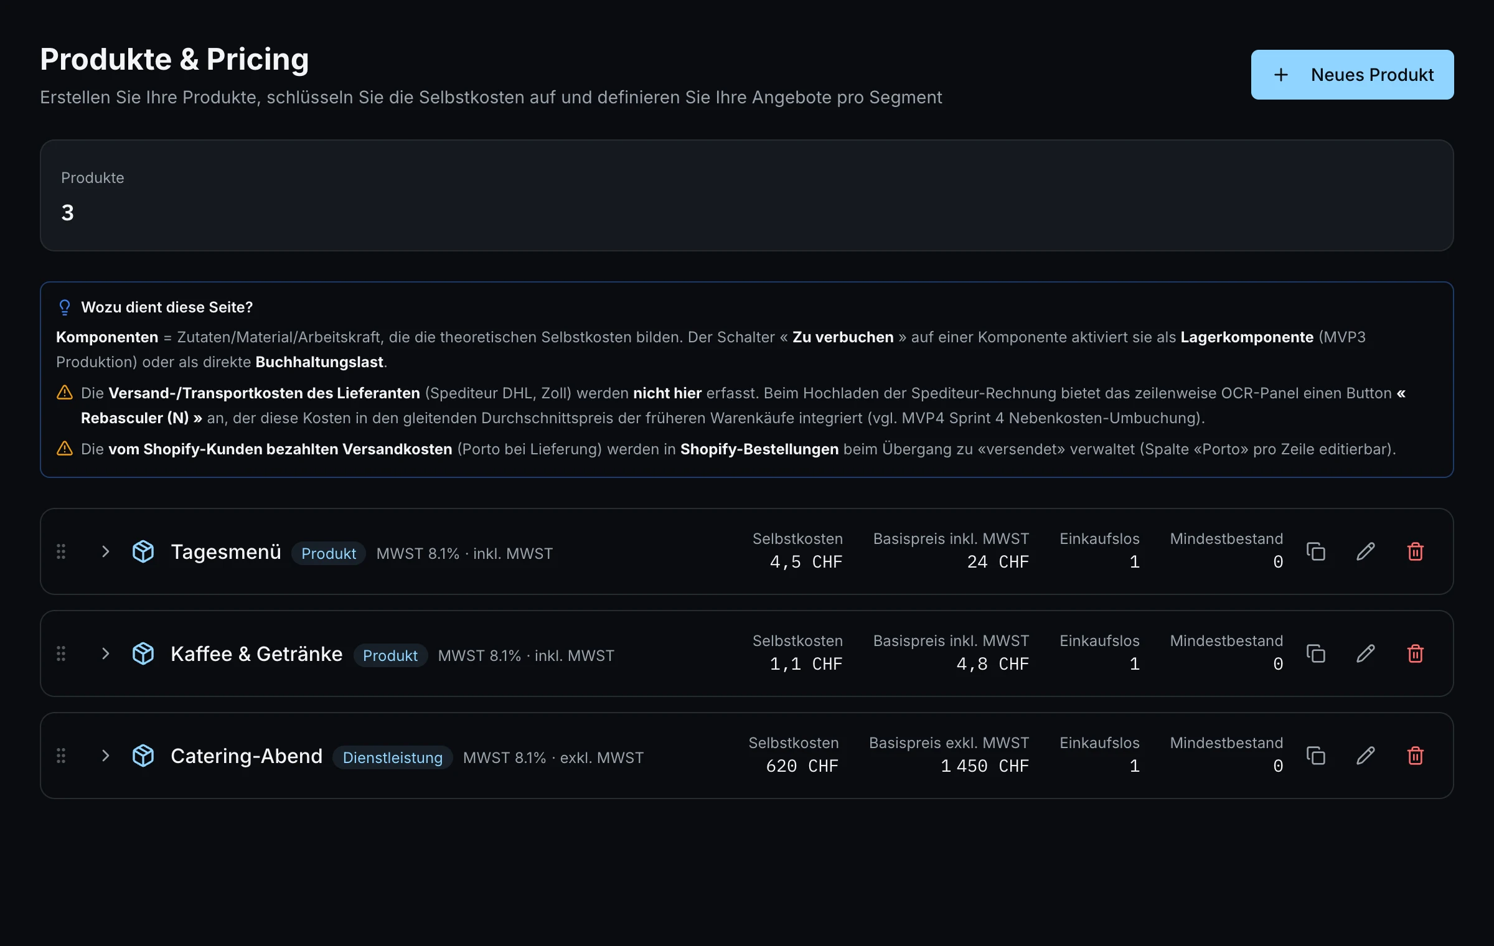Image resolution: width=1494 pixels, height=946 pixels.
Task: Grab the Kaffee & Getränke drag handle
Action: coord(61,653)
